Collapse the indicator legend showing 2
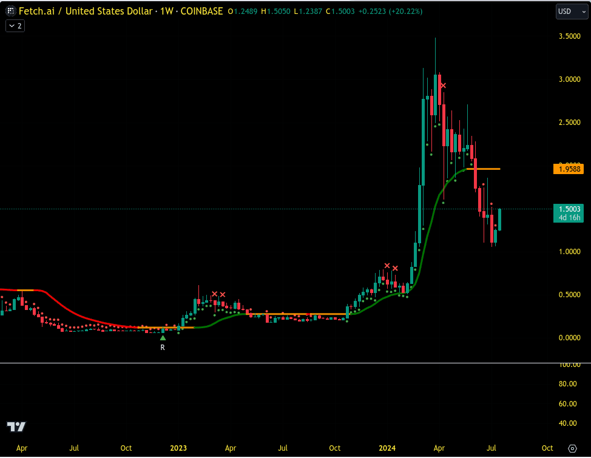The height and width of the screenshot is (458, 591). pos(15,26)
